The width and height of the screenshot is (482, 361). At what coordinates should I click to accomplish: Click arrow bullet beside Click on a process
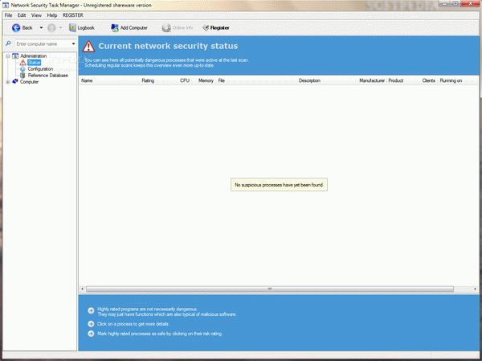click(x=91, y=324)
